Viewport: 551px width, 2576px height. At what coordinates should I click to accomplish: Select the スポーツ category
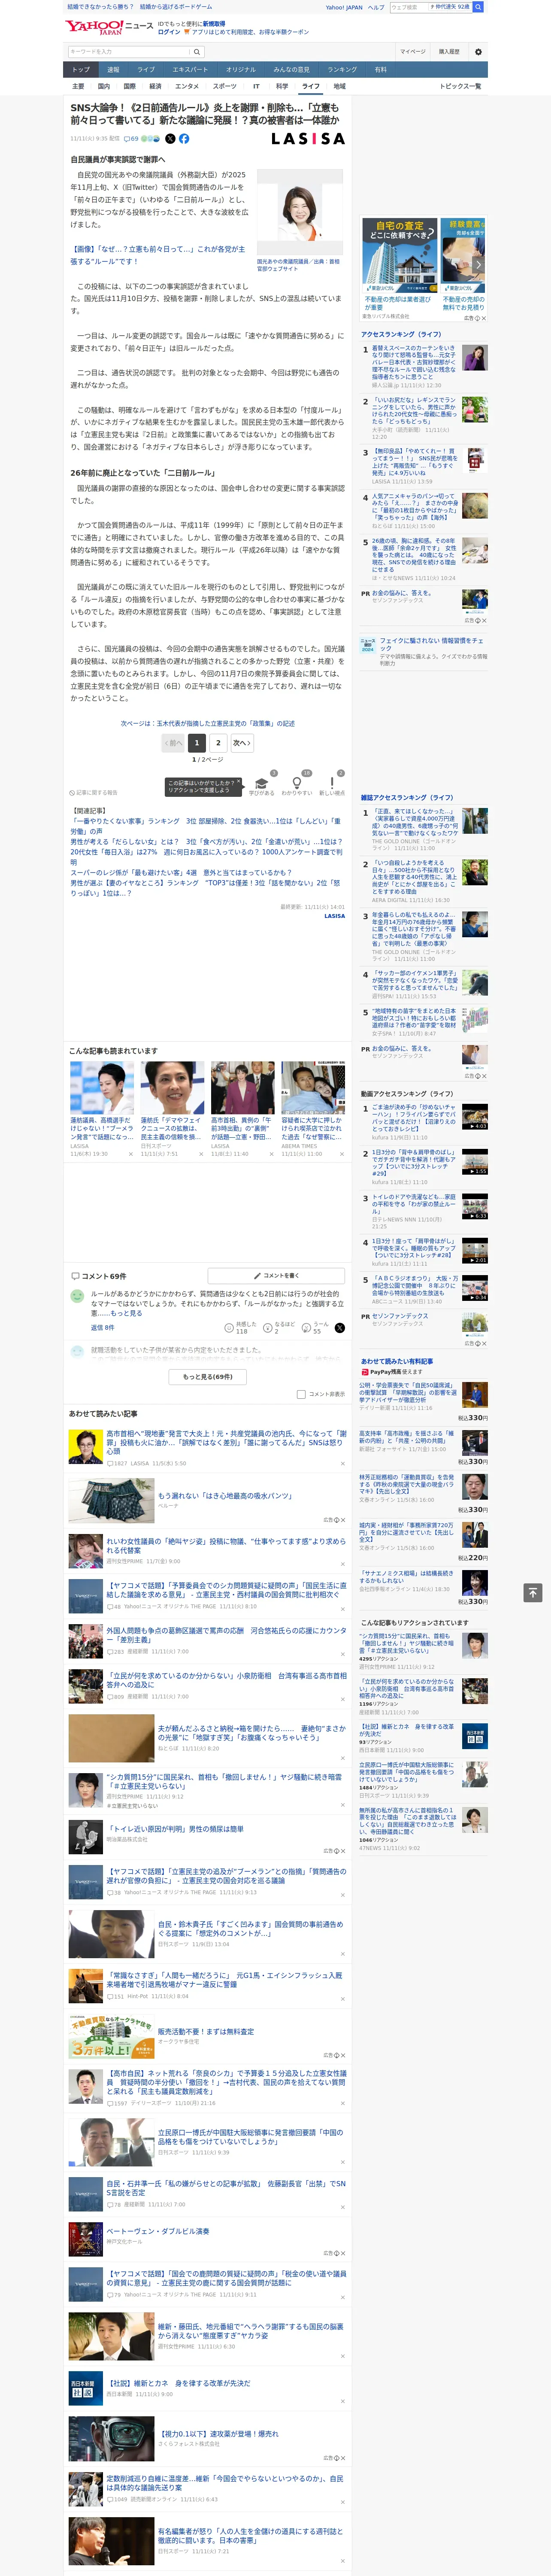pyautogui.click(x=225, y=86)
